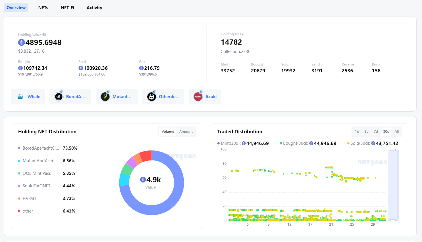Go to the Activity tab
The height and width of the screenshot is (242, 422).
click(94, 8)
